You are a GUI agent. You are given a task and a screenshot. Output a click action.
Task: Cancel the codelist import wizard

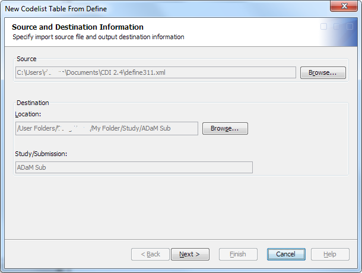285,254
